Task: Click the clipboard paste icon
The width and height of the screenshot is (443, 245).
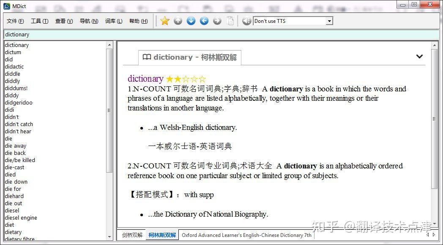Action: 230,20
